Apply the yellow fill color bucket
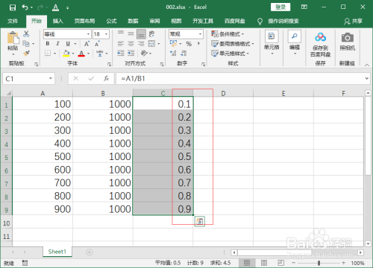Image resolution: width=373 pixels, height=268 pixels. (x=66, y=54)
